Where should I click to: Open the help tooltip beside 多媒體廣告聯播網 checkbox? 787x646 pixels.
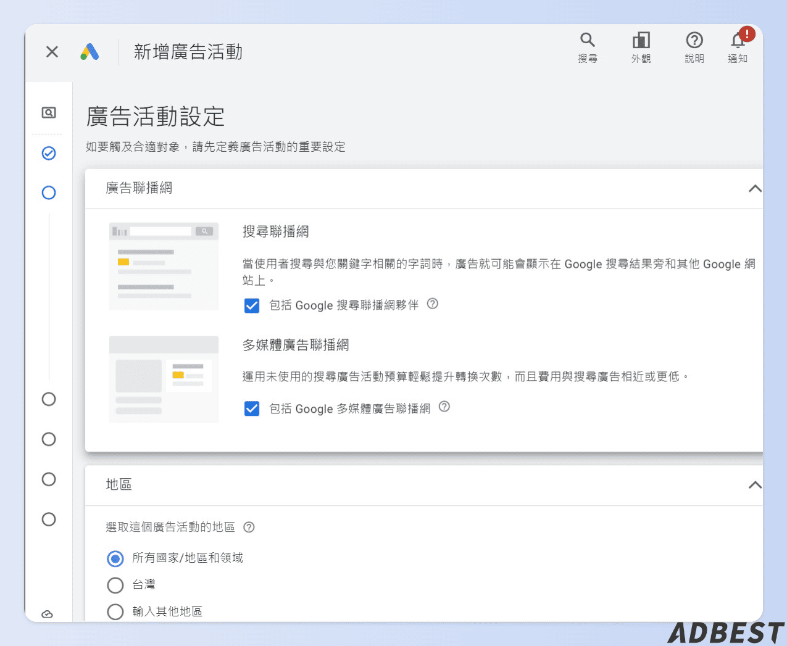point(444,407)
